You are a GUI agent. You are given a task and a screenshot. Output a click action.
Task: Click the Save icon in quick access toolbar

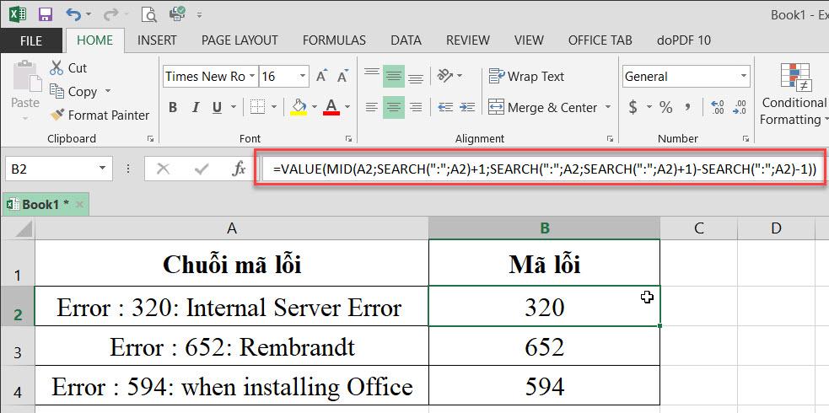[46, 14]
